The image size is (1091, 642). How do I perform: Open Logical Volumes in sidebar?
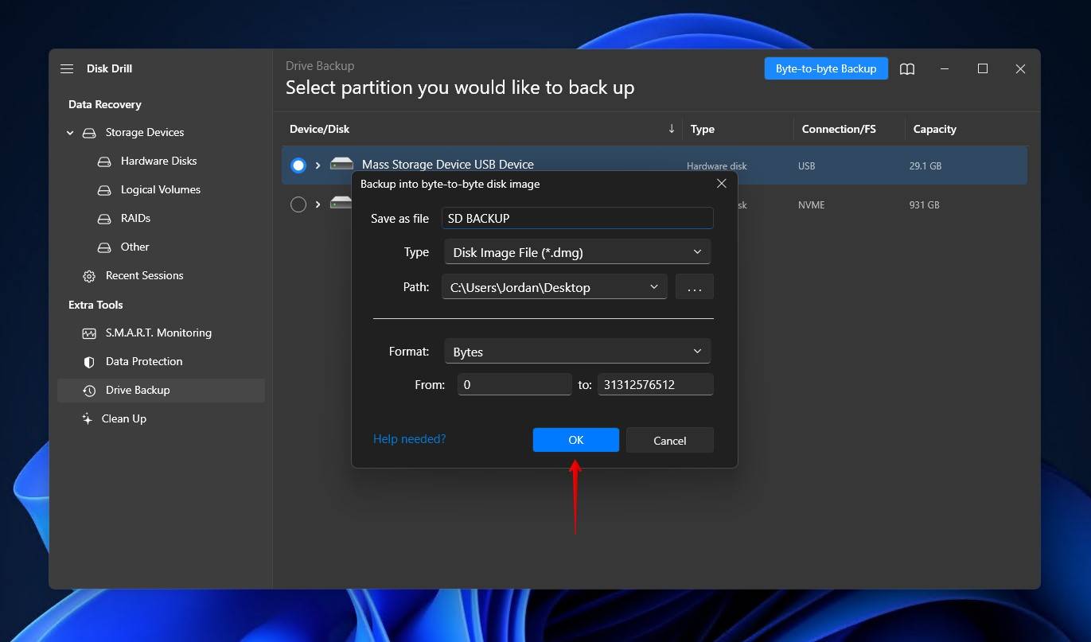point(161,189)
